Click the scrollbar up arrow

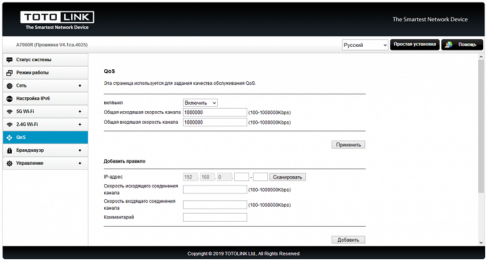coord(481,57)
